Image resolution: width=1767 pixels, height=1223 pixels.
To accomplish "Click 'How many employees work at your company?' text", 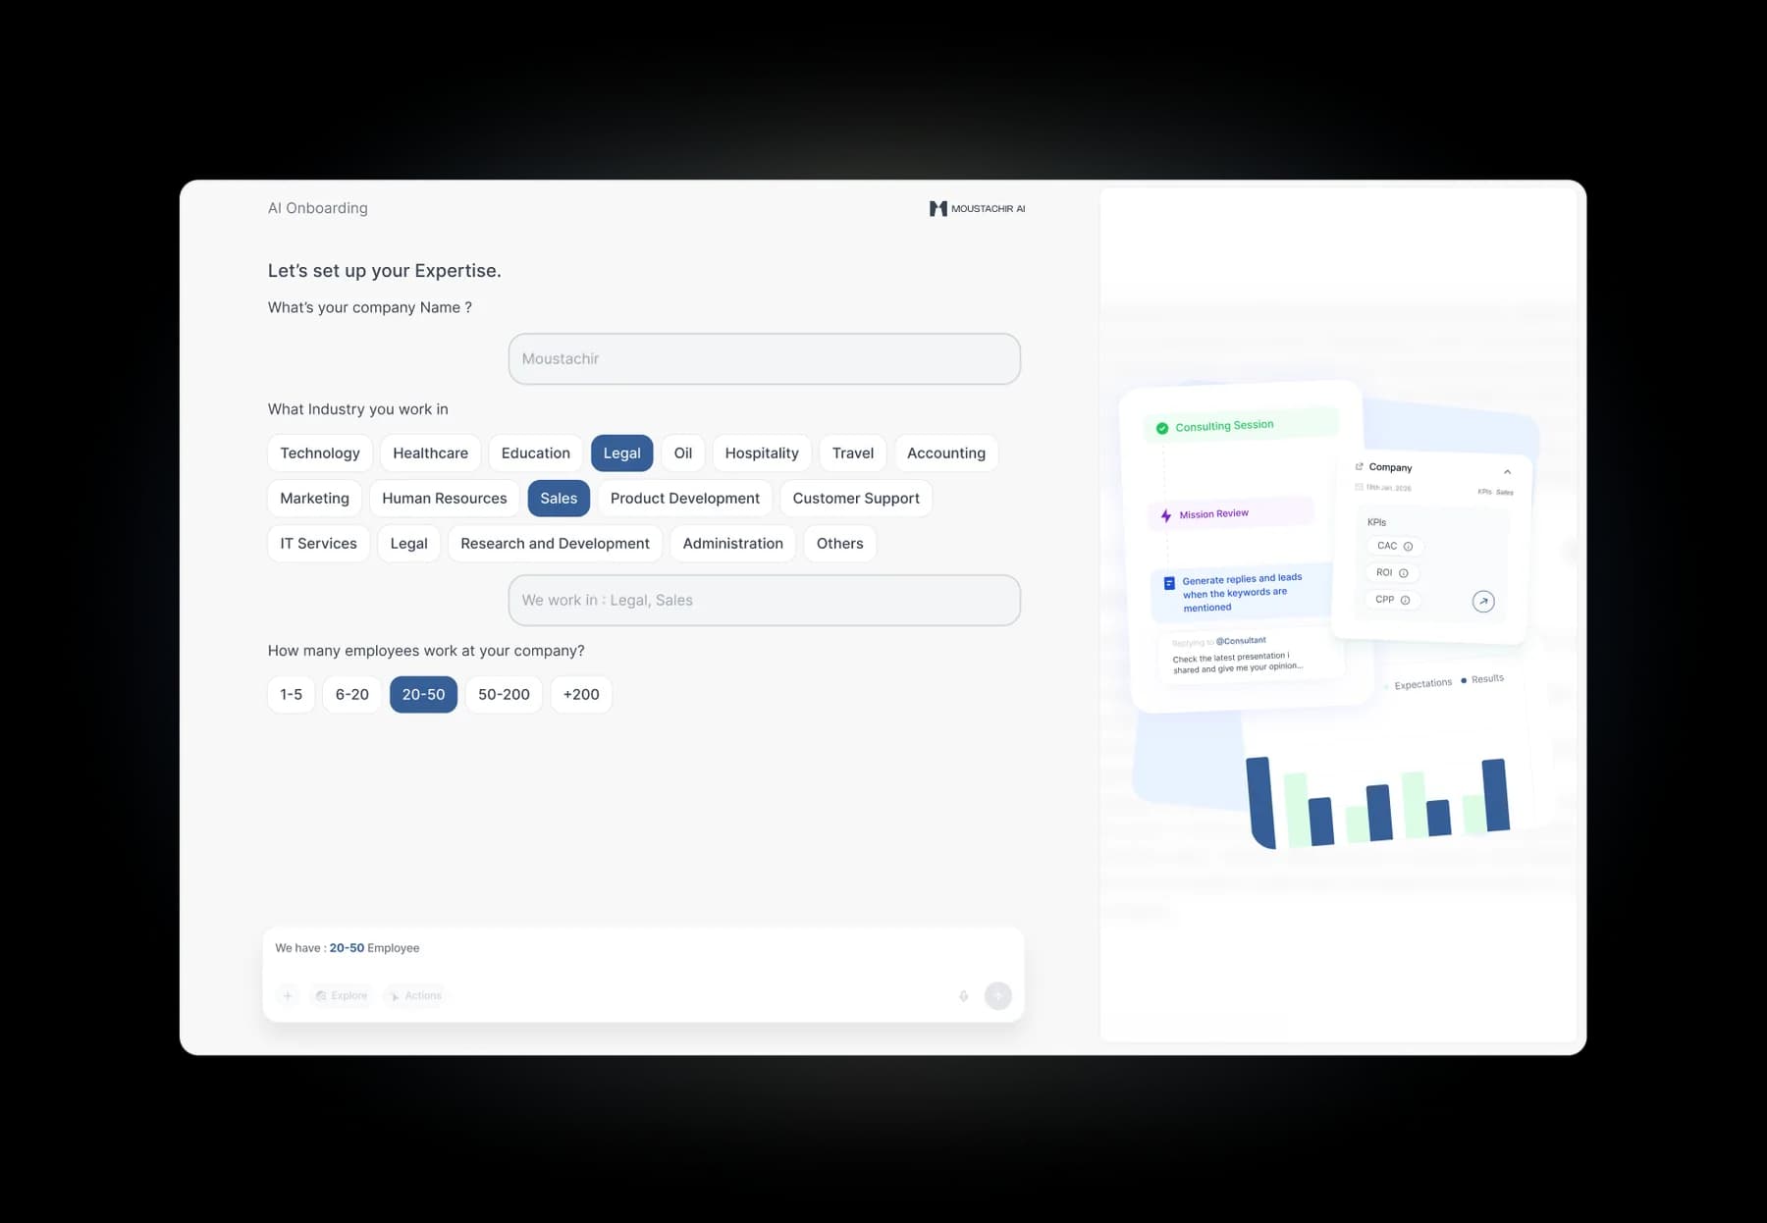I will click(x=426, y=651).
